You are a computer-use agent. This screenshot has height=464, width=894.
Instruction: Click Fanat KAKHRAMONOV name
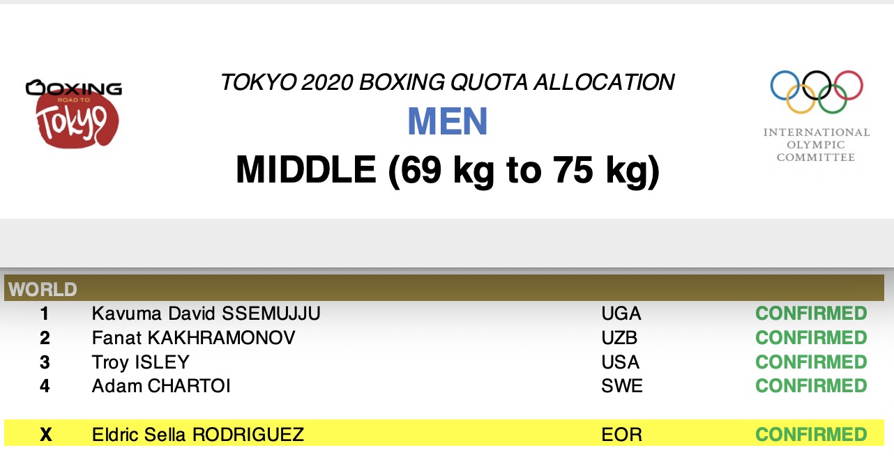point(193,338)
